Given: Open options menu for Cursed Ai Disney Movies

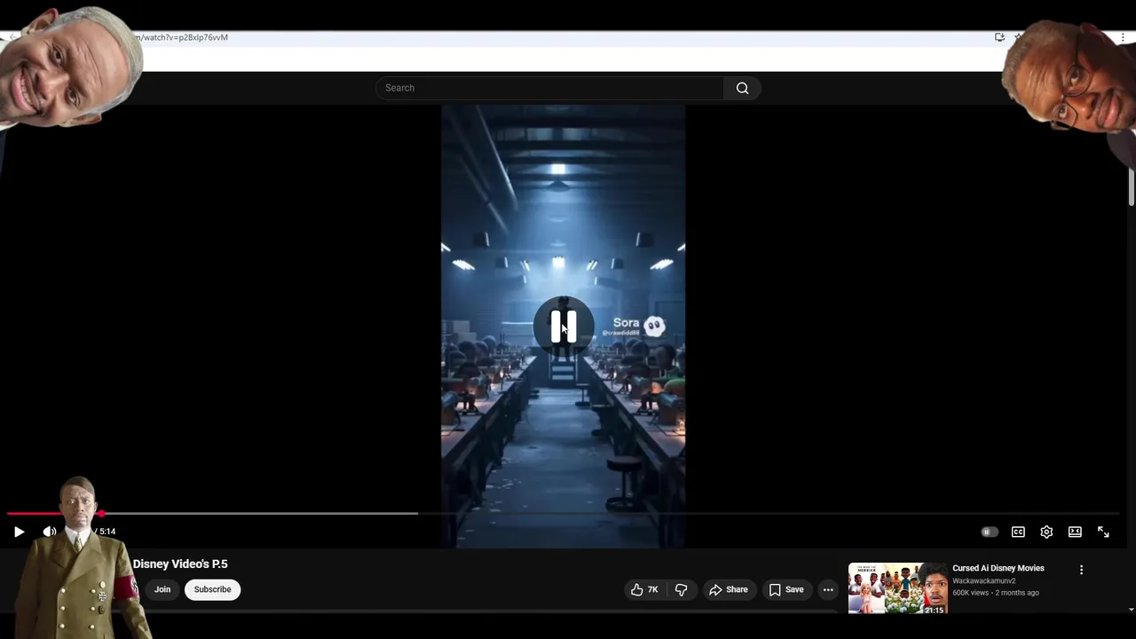Looking at the screenshot, I should point(1081,570).
